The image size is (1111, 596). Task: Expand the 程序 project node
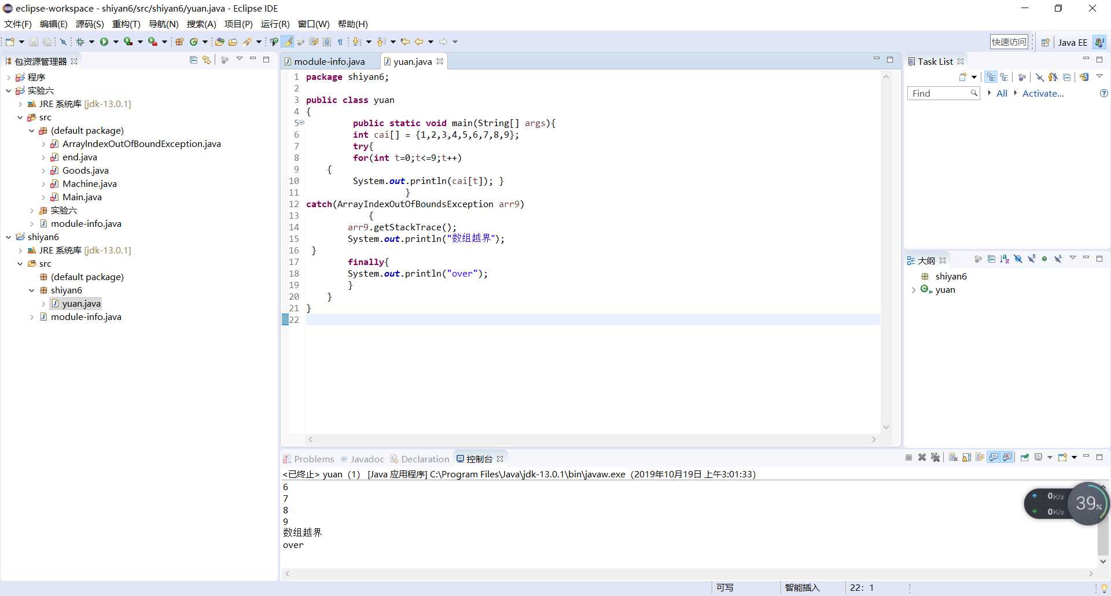point(9,78)
